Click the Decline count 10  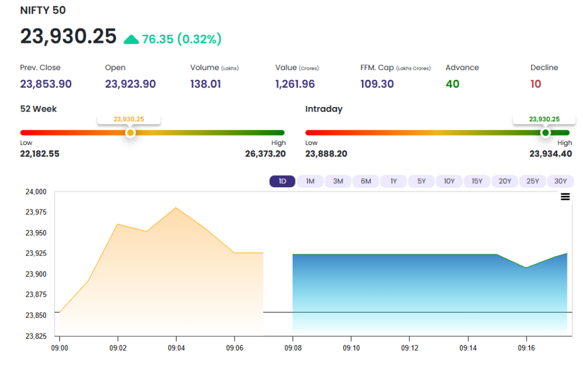[x=535, y=84]
